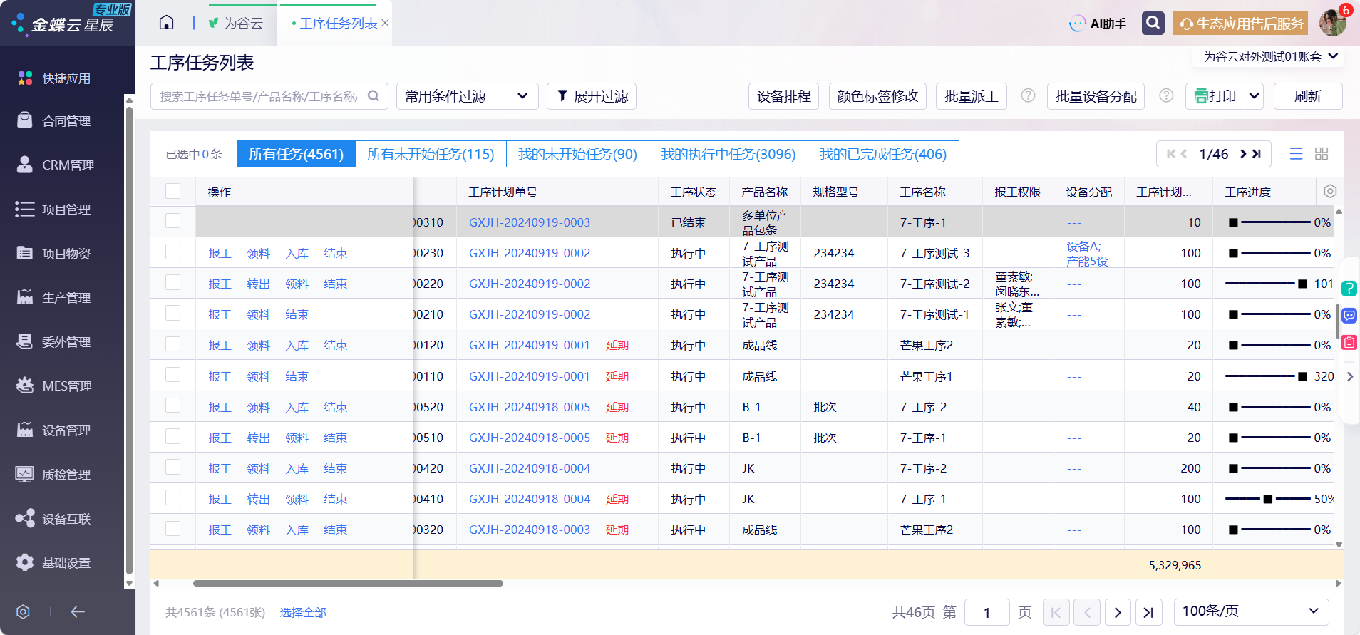
Task: Switch to list view icon
Action: point(1297,154)
